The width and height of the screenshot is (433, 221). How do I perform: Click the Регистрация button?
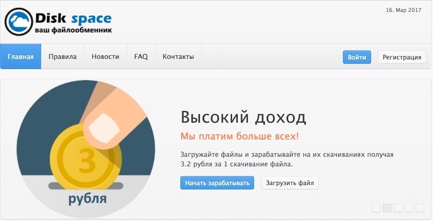[402, 57]
